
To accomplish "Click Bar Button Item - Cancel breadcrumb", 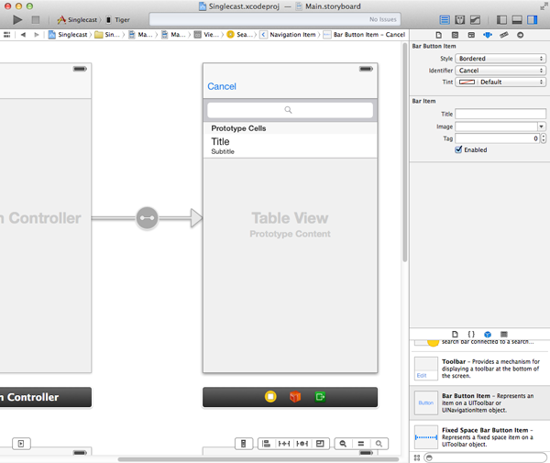I will point(365,34).
